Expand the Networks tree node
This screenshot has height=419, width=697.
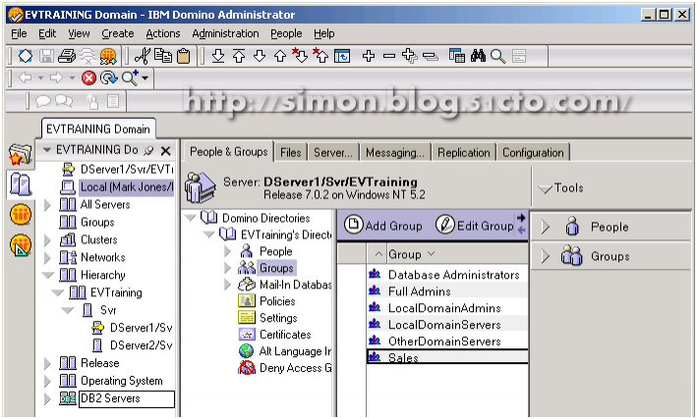click(47, 257)
